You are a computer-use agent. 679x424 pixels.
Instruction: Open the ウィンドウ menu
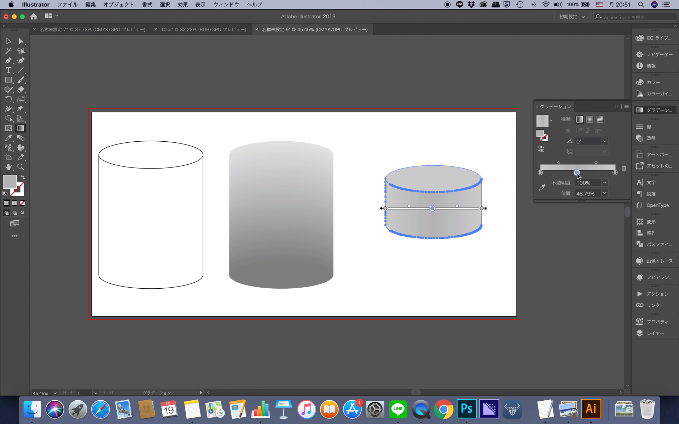tap(226, 5)
